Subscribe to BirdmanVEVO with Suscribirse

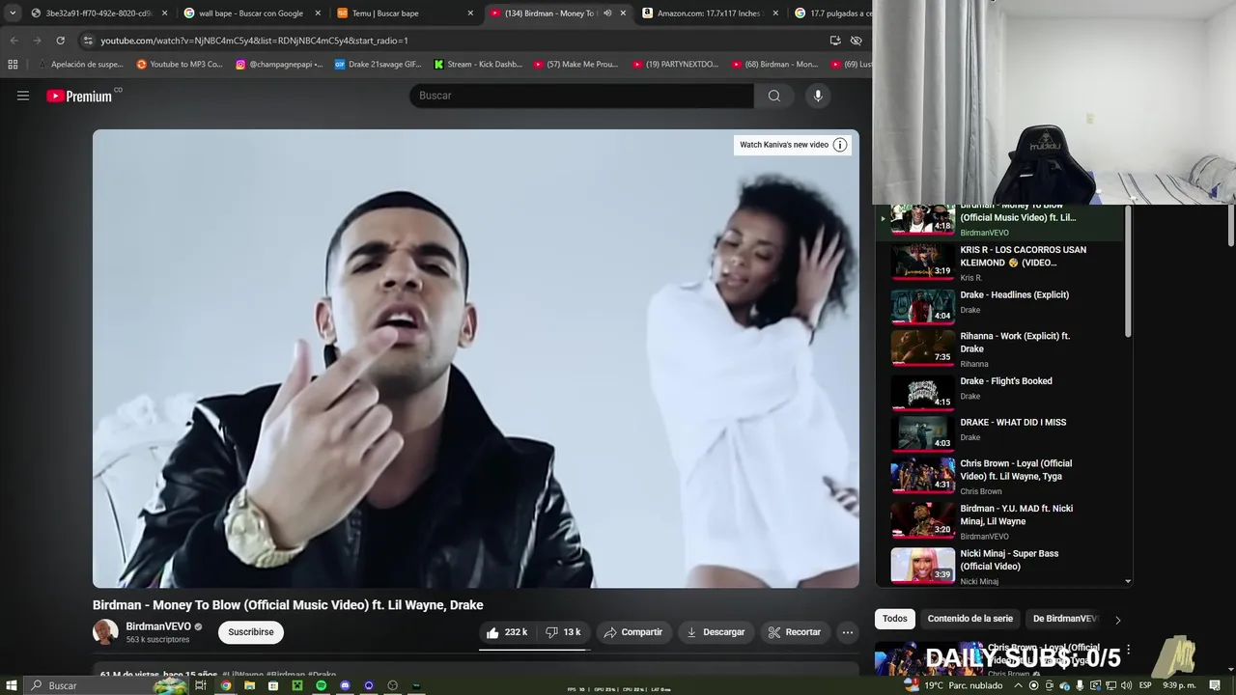251,632
